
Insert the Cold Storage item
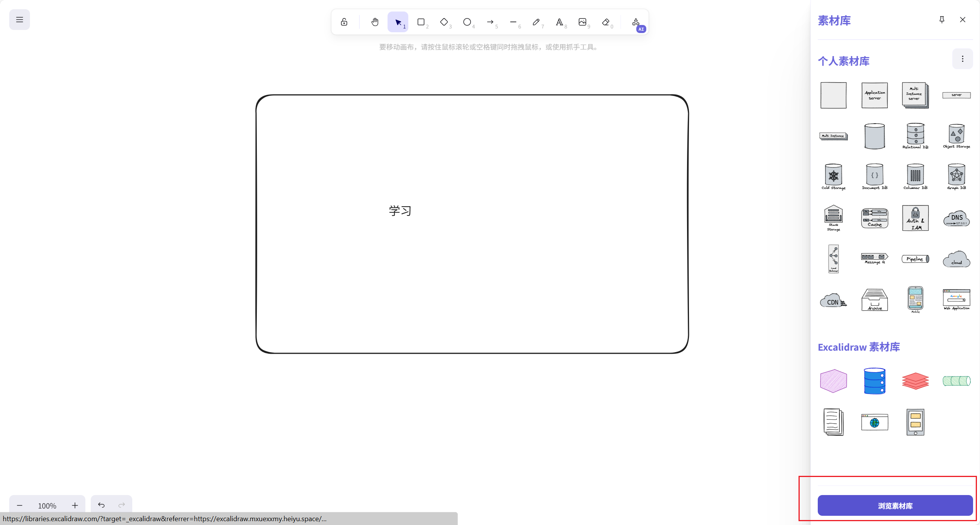834,177
